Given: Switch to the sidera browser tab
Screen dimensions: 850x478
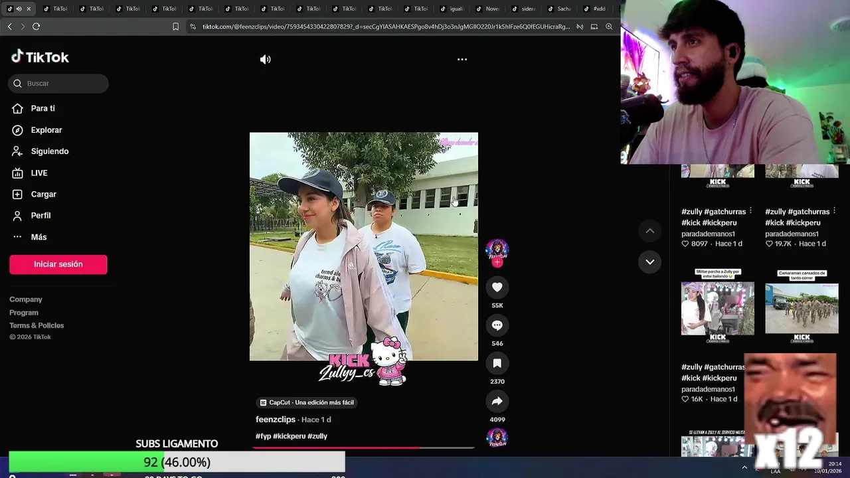Looking at the screenshot, I should click(523, 9).
